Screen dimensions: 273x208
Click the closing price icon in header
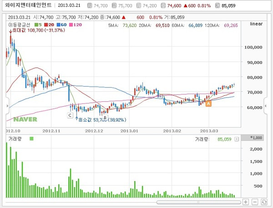163,5
